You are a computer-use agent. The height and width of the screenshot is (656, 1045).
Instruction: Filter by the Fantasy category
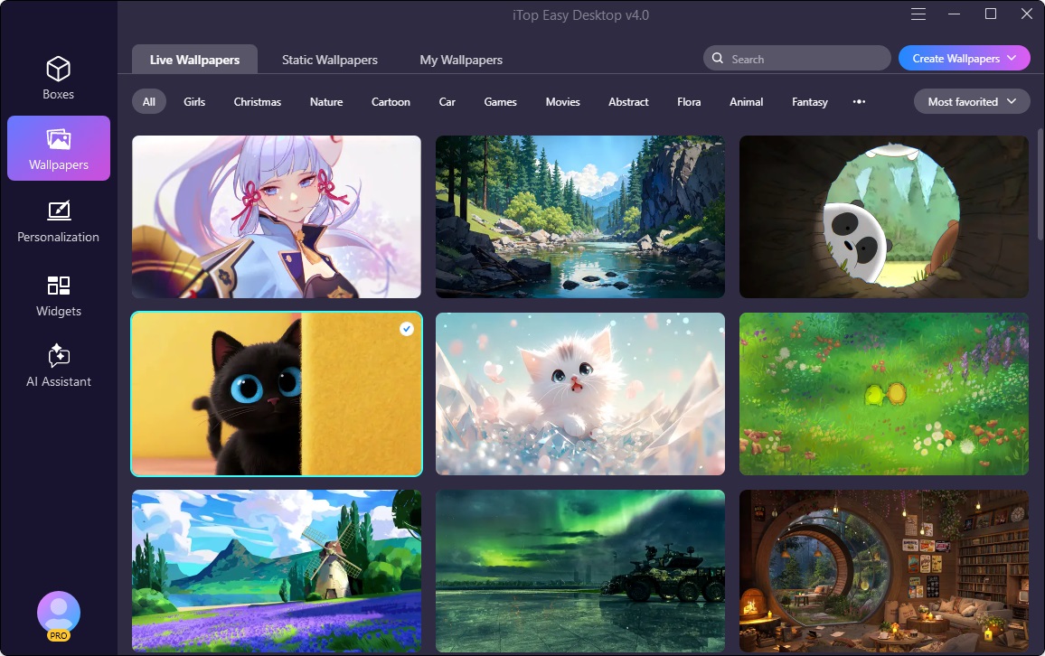point(810,102)
